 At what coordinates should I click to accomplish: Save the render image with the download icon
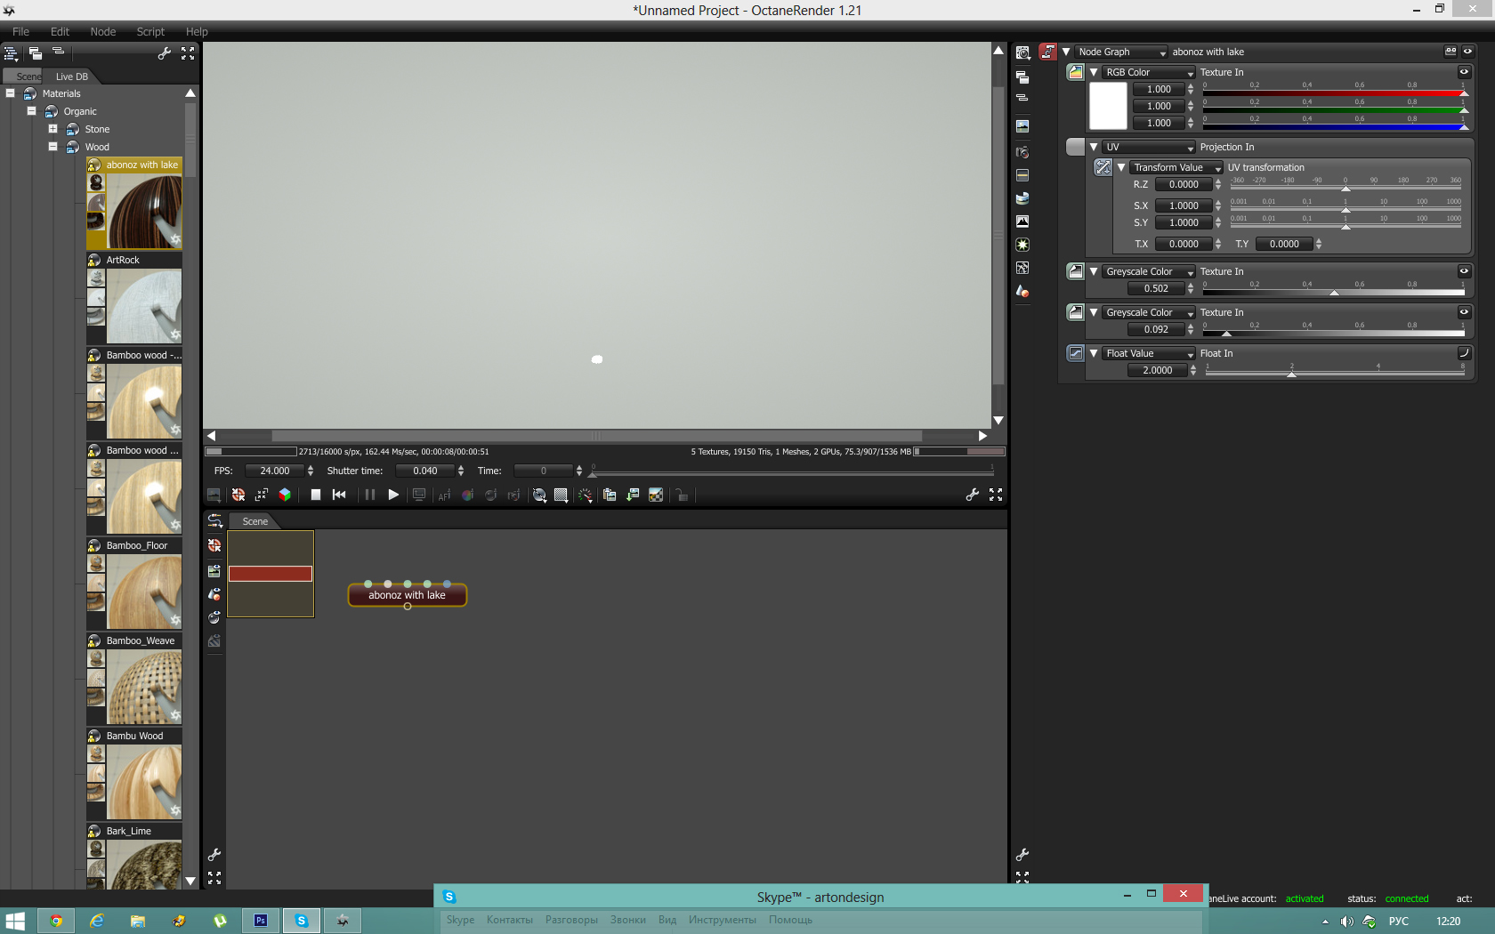click(x=633, y=495)
